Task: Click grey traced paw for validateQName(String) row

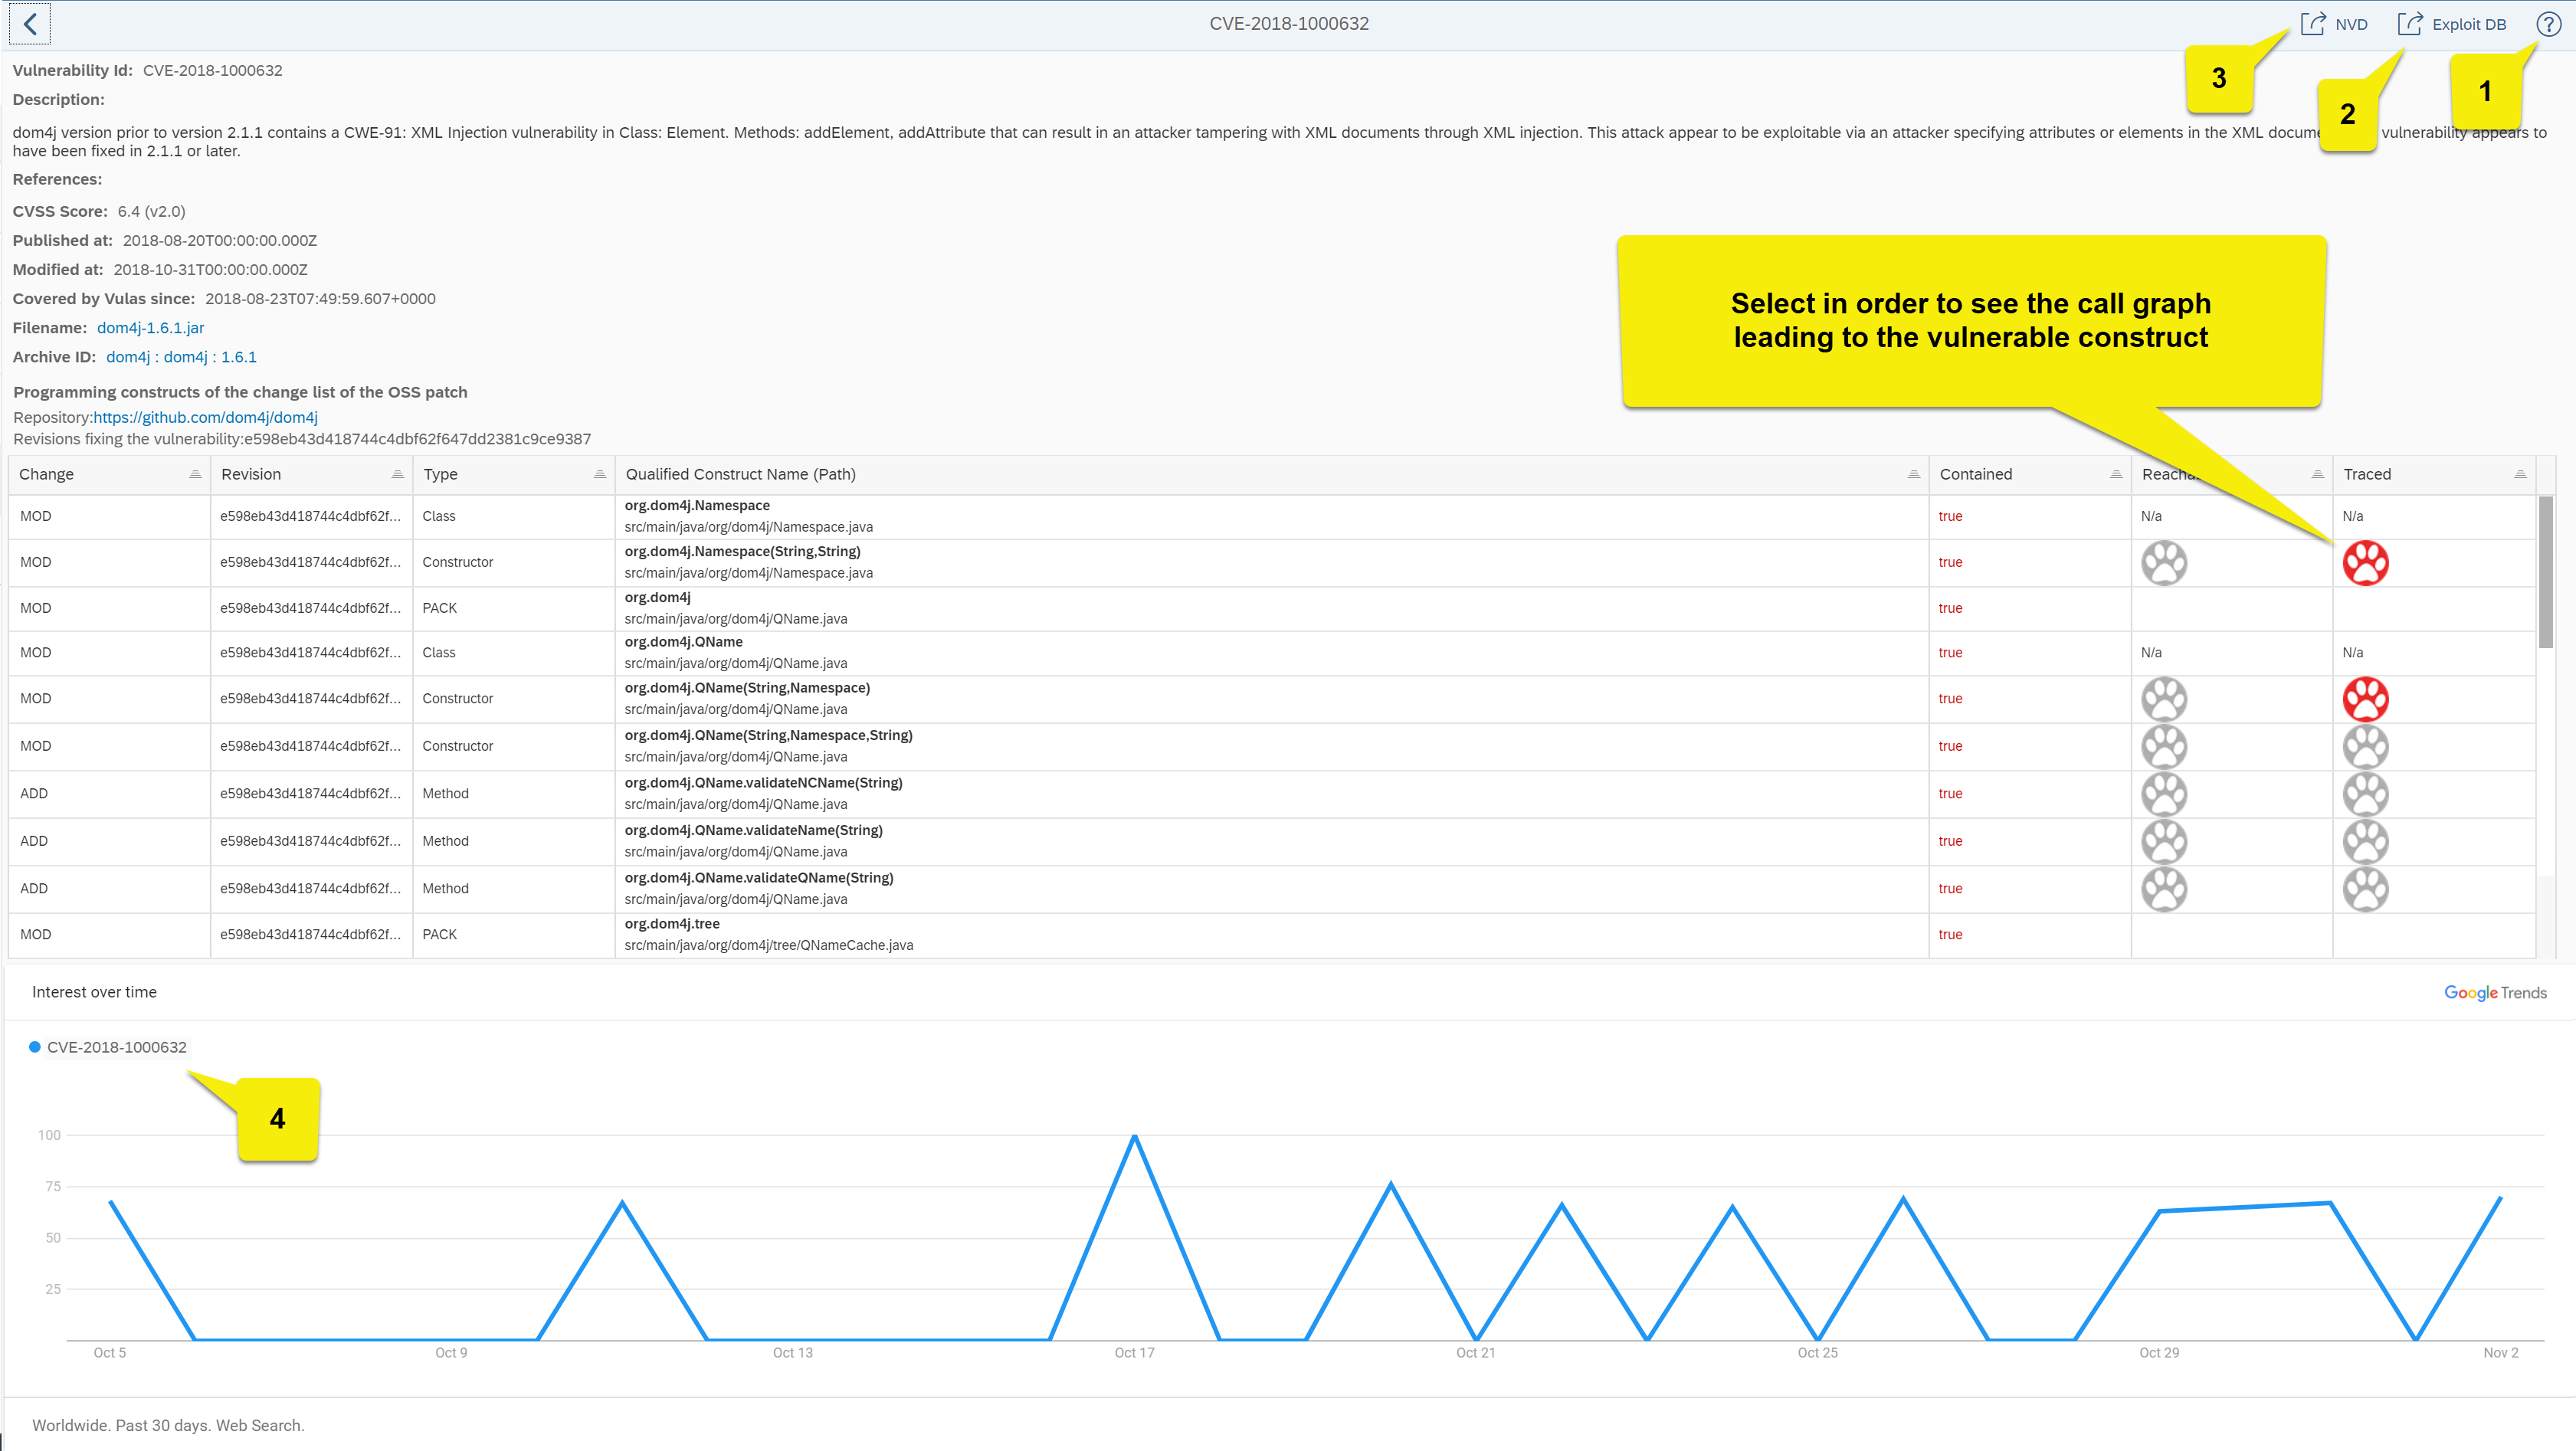Action: (x=2365, y=889)
